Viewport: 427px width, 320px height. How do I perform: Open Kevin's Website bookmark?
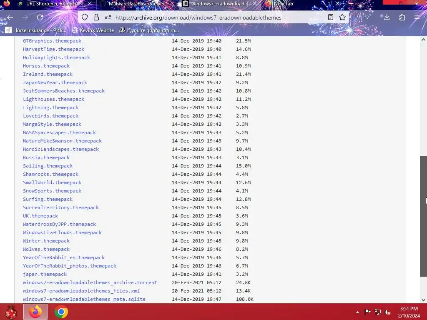tap(93, 30)
